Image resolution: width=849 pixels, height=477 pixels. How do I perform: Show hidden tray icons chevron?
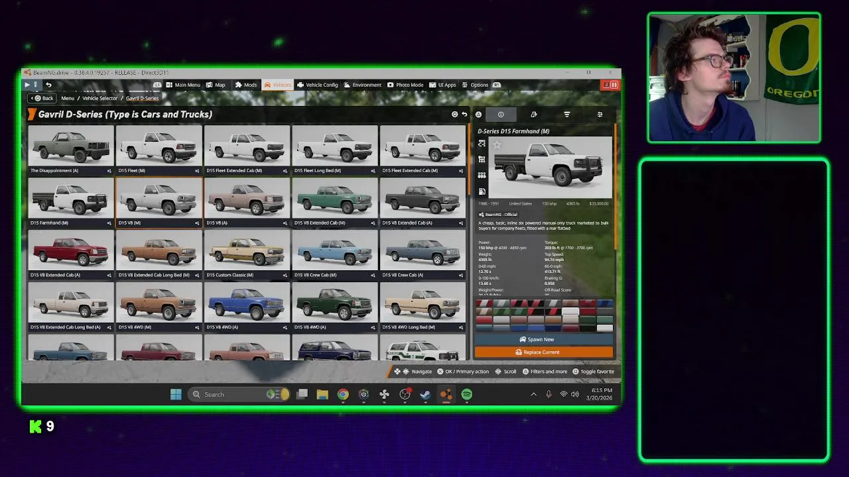pyautogui.click(x=533, y=394)
